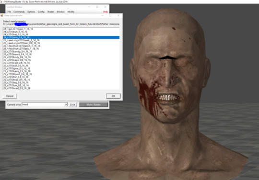Open the File menu in Control Window
Image resolution: width=259 pixels, height=180 pixels.
click(9, 11)
